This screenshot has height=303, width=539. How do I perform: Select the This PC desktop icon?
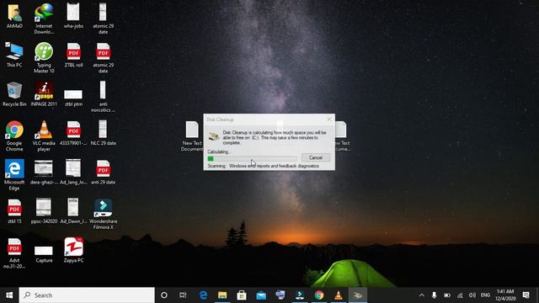pos(14,56)
